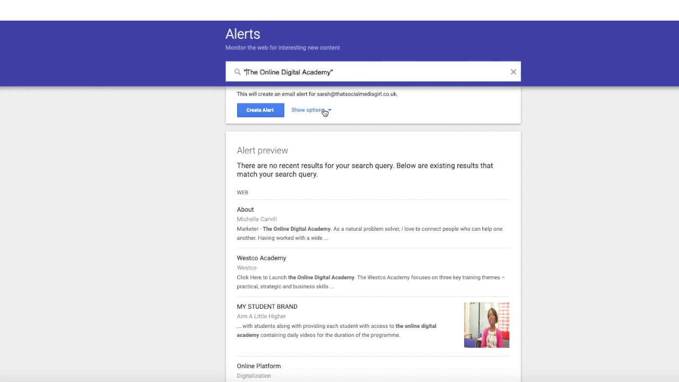Click the alert search input field
Viewport: 679px width, 382px height.
click(373, 72)
